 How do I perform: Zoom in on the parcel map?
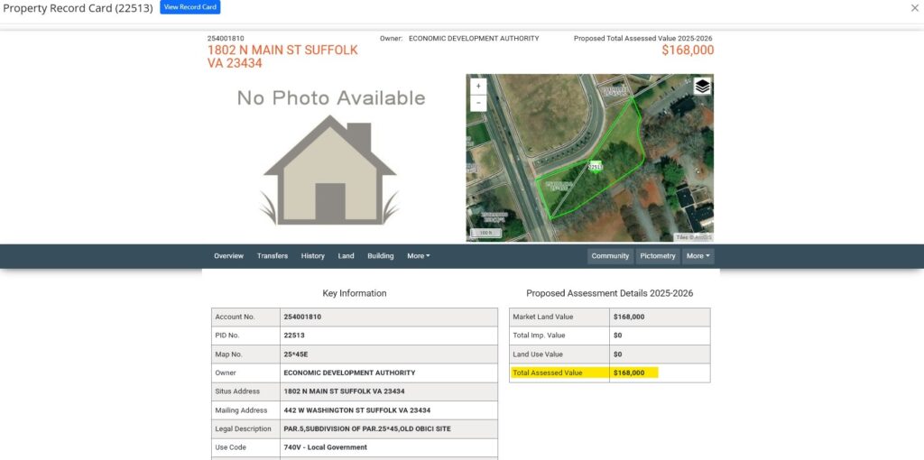(478, 87)
